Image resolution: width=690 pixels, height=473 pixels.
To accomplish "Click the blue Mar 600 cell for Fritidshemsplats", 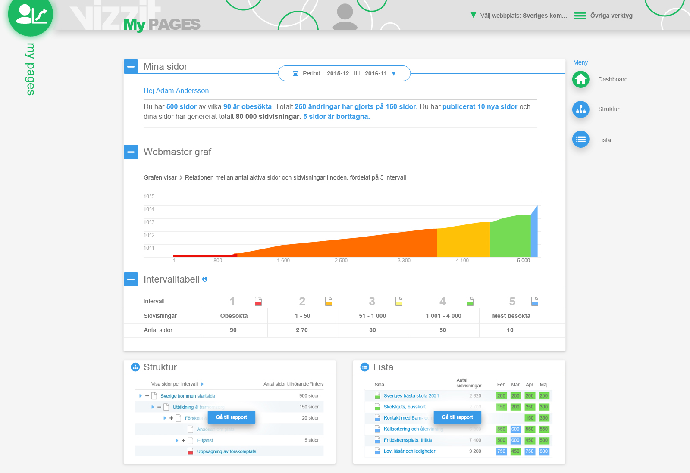I will 515,440.
